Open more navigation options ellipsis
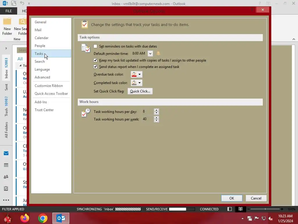This screenshot has height=224, width=298. 6,200
